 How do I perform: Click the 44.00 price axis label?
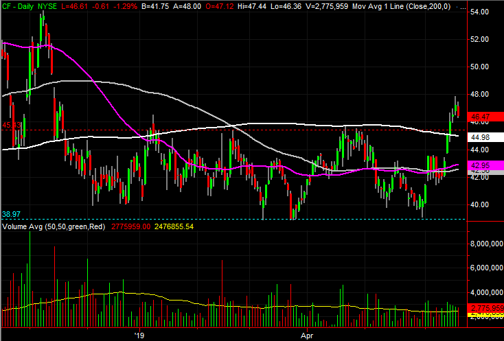[x=479, y=150]
